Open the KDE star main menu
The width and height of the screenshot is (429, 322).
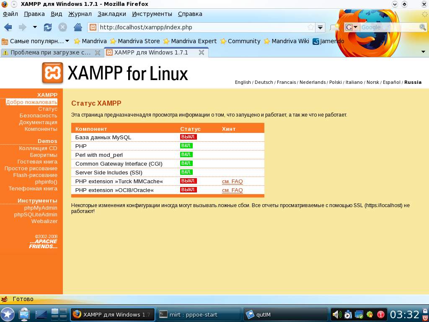pyautogui.click(x=8, y=314)
